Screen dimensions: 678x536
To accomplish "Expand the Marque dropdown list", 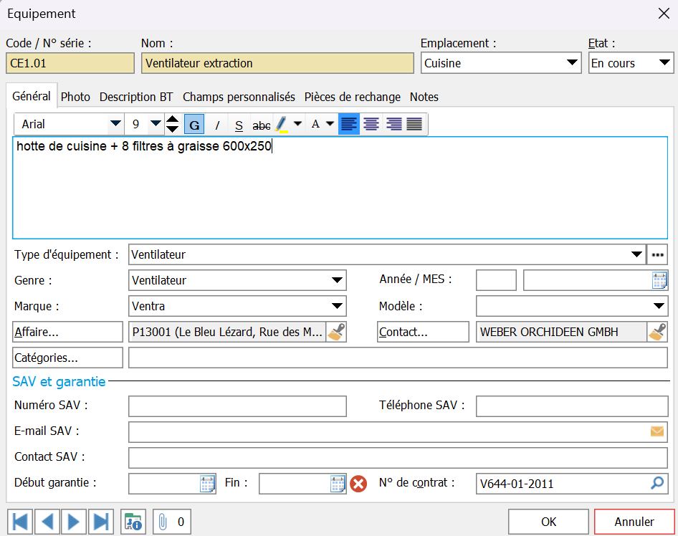I will 337,306.
